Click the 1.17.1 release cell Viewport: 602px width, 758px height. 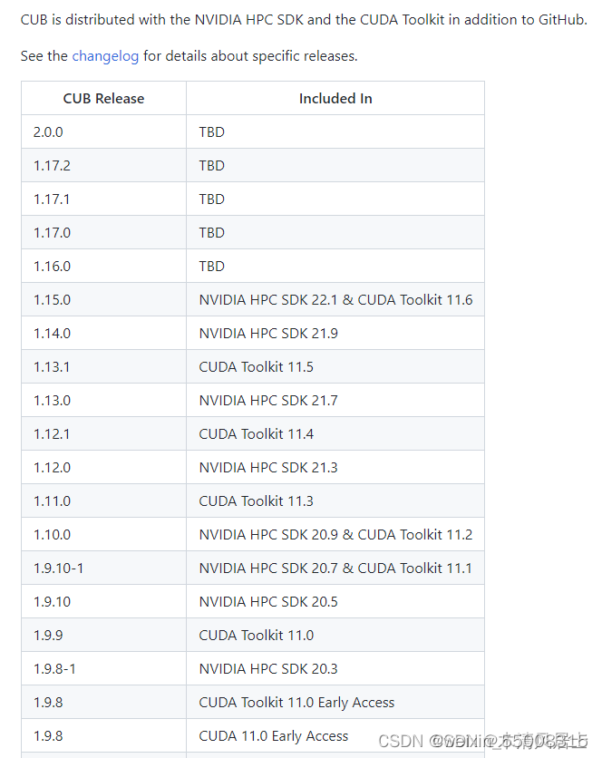coord(103,199)
